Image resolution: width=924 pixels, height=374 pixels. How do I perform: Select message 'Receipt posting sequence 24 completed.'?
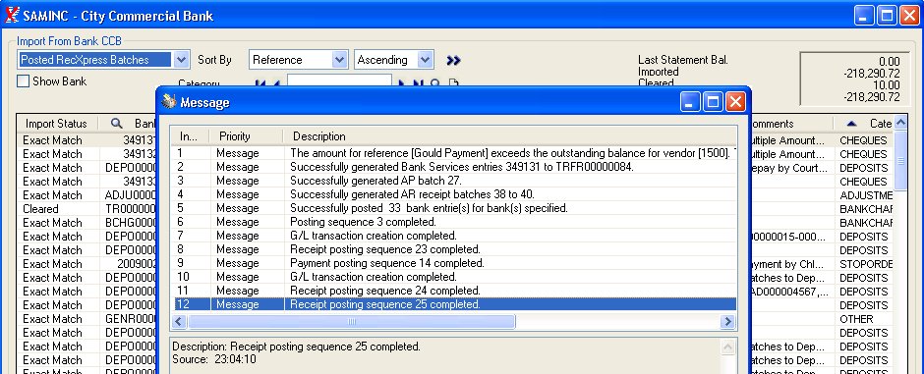tap(454, 291)
